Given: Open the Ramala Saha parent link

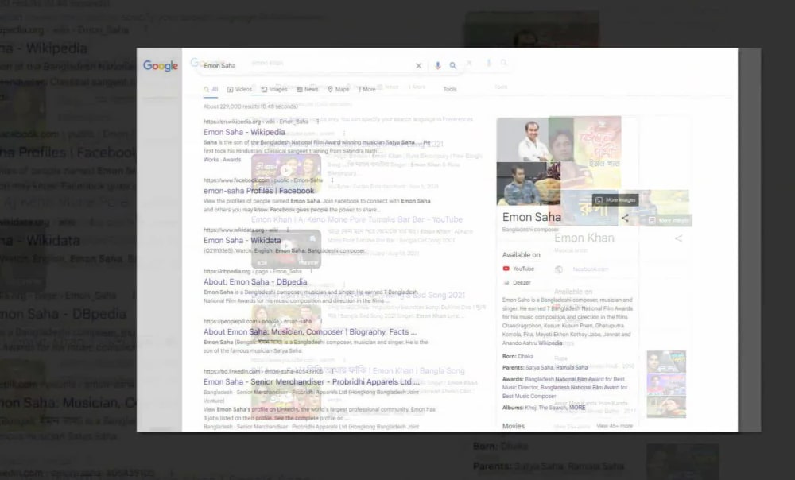Looking at the screenshot, I should click(x=572, y=367).
